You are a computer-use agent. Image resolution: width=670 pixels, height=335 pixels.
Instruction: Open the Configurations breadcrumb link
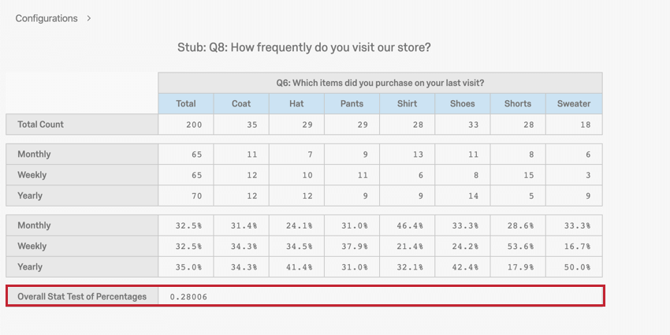point(47,18)
